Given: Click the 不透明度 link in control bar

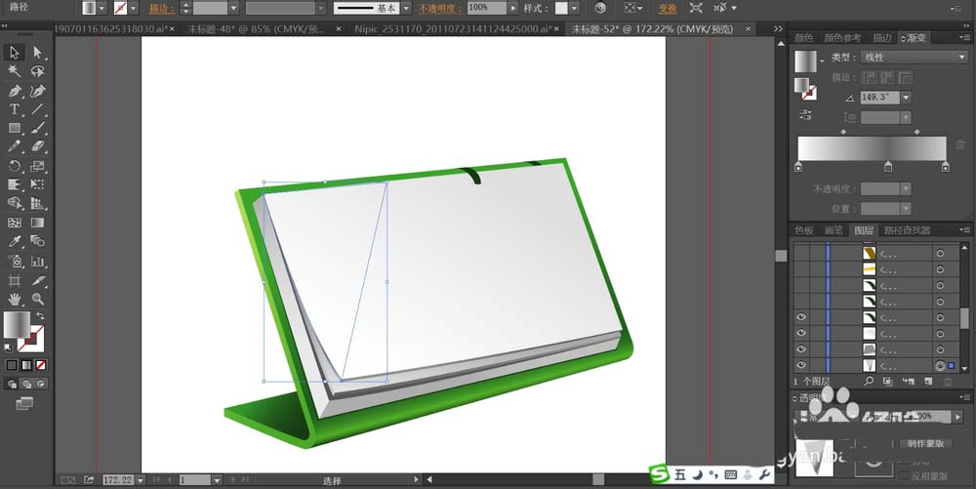Looking at the screenshot, I should [x=440, y=9].
